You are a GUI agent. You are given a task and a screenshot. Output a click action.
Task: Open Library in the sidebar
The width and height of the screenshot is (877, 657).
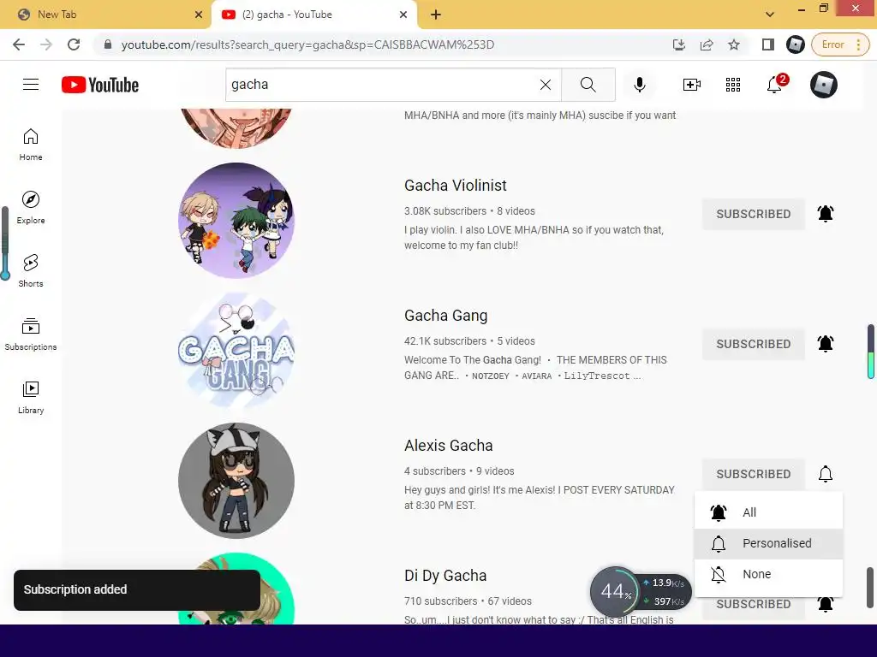(x=31, y=397)
